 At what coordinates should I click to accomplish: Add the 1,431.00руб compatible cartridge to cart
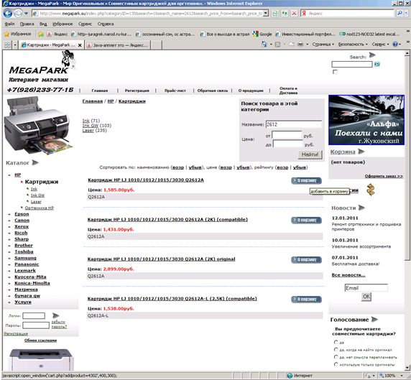coord(306,220)
